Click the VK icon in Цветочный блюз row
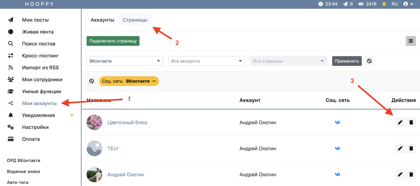 pos(338,122)
